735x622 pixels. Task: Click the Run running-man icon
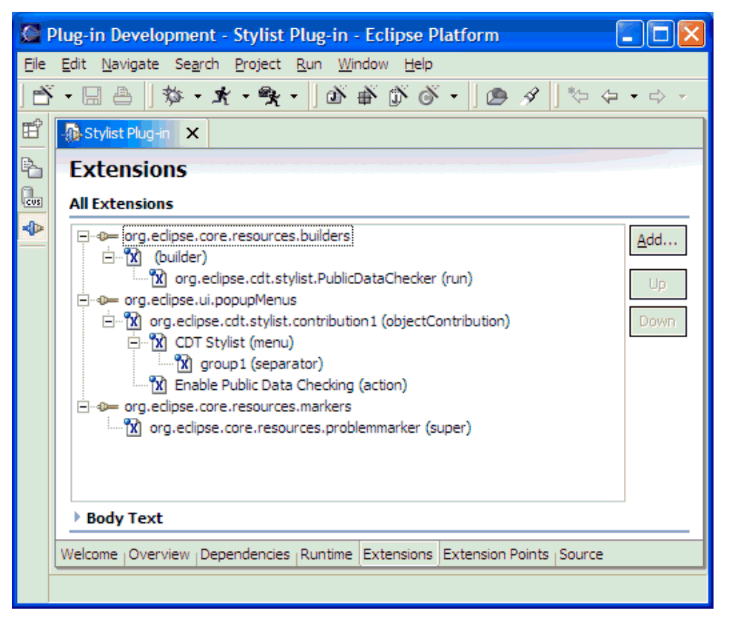[221, 95]
